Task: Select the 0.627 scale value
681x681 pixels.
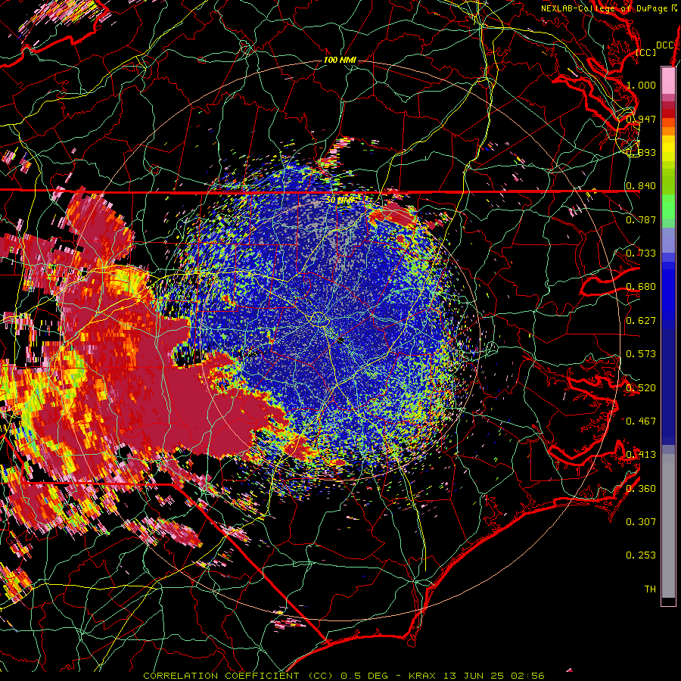Action: (x=641, y=320)
